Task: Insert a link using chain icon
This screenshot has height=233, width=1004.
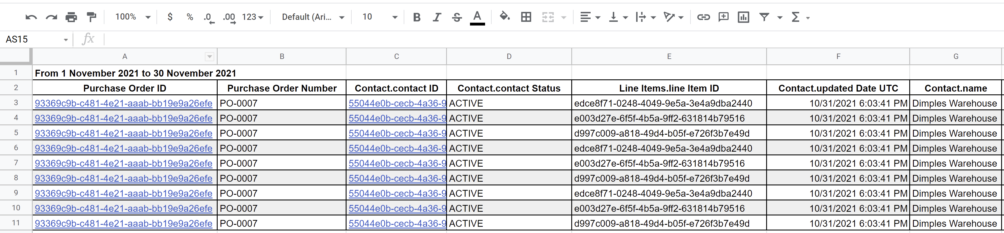Action: click(x=703, y=17)
